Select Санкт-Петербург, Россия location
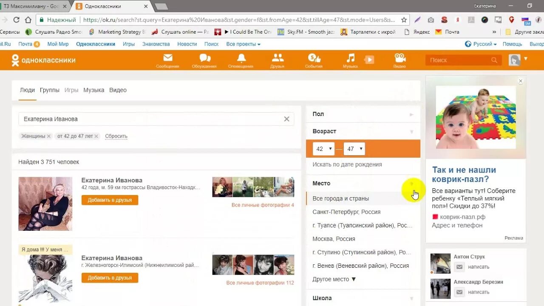The image size is (544, 306). tap(346, 212)
